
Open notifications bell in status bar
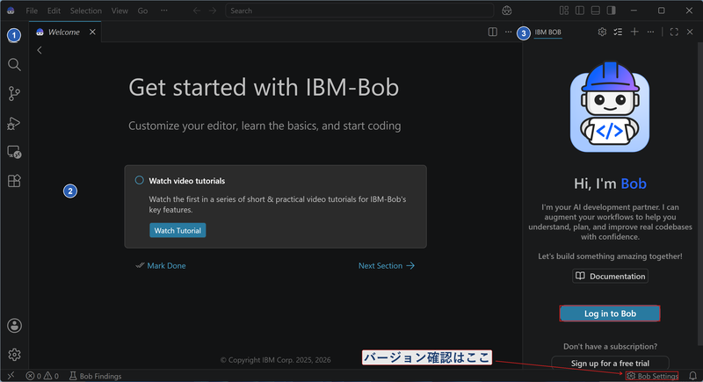tap(692, 376)
